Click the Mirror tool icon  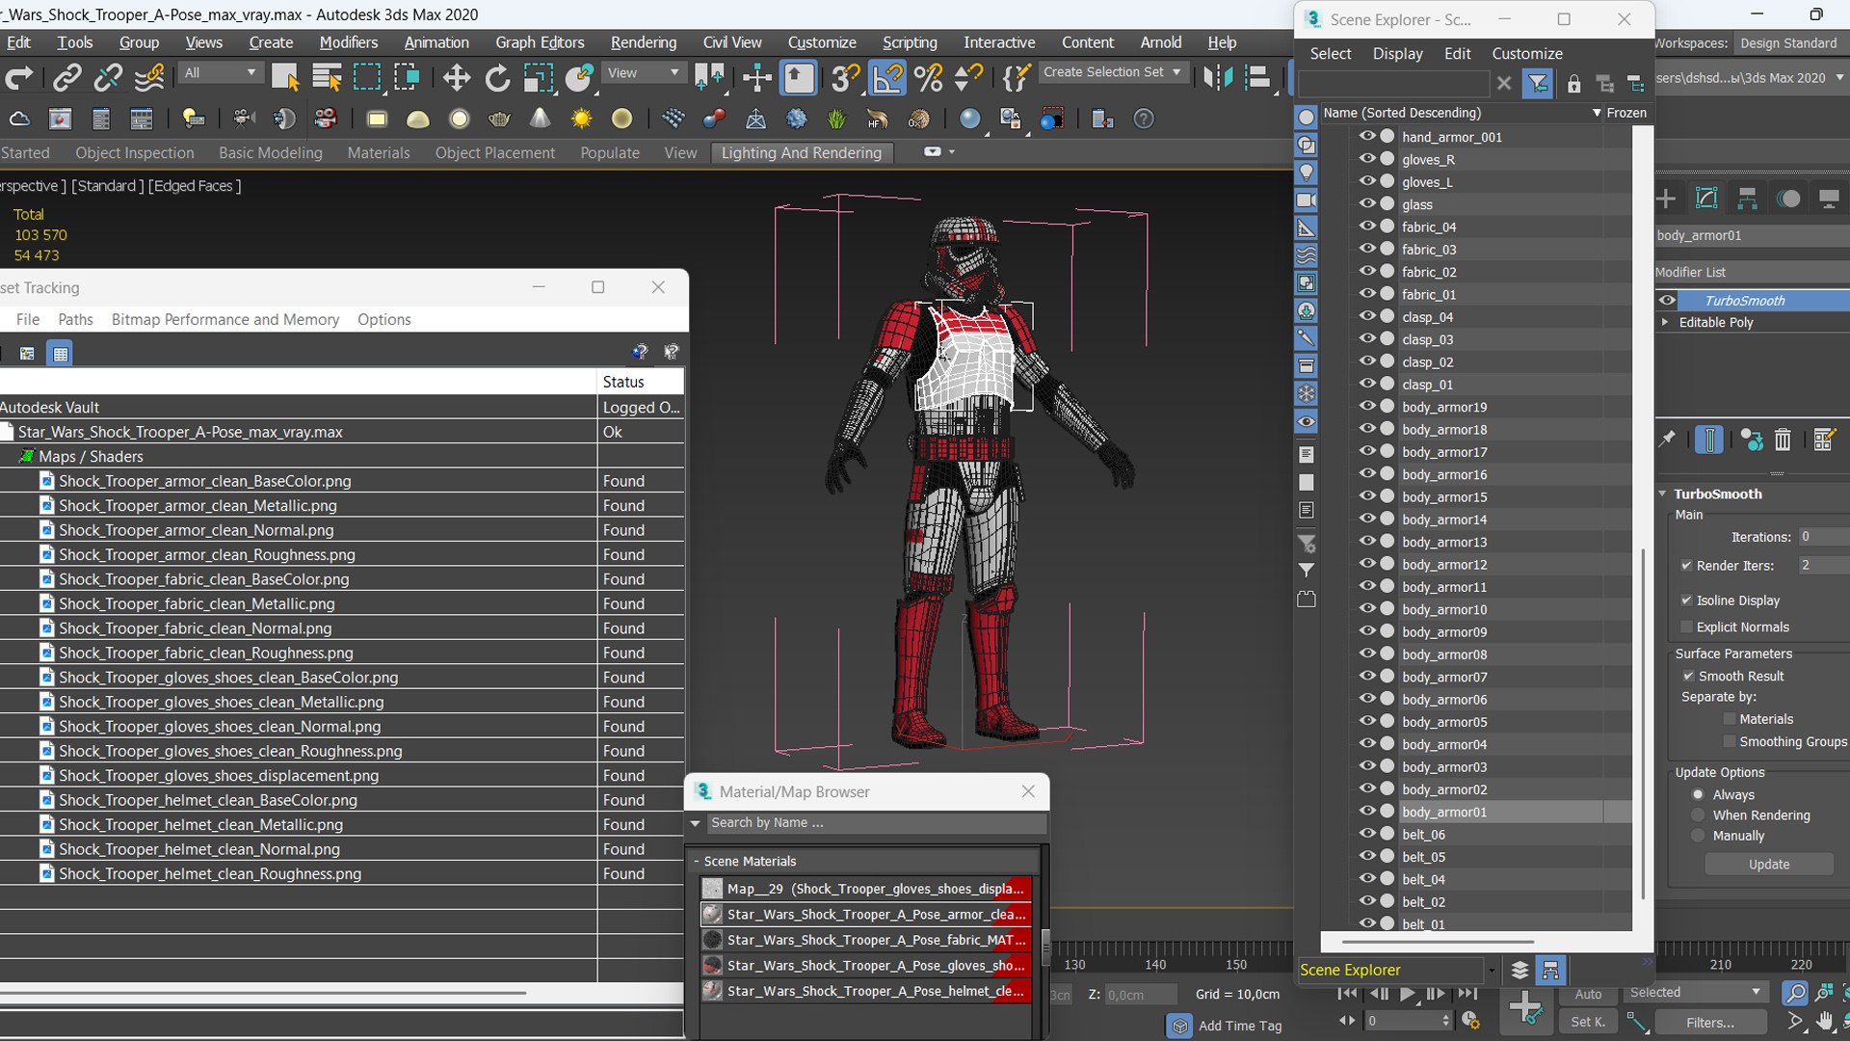point(1218,78)
